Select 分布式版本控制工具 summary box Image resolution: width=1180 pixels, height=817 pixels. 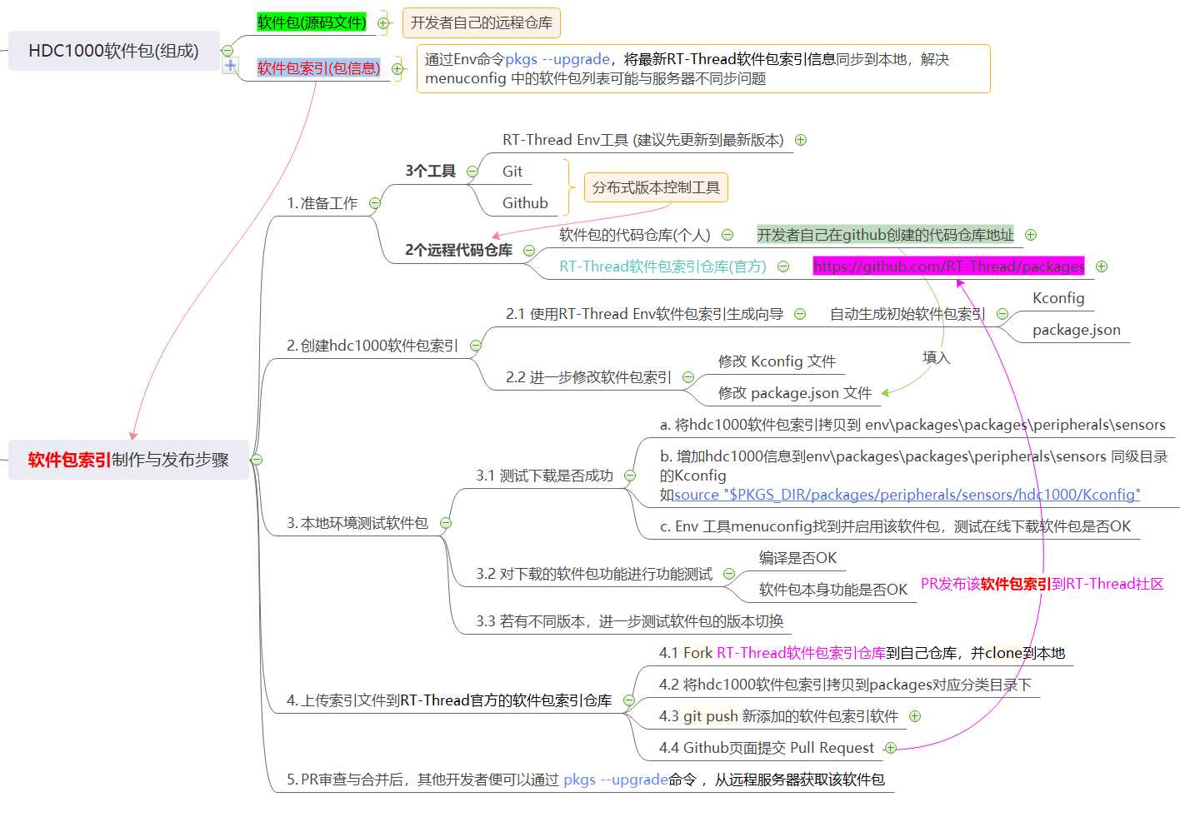click(x=656, y=187)
